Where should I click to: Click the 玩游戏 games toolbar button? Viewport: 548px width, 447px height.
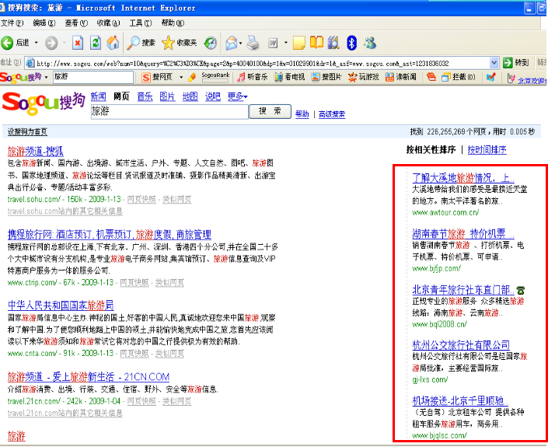[364, 77]
